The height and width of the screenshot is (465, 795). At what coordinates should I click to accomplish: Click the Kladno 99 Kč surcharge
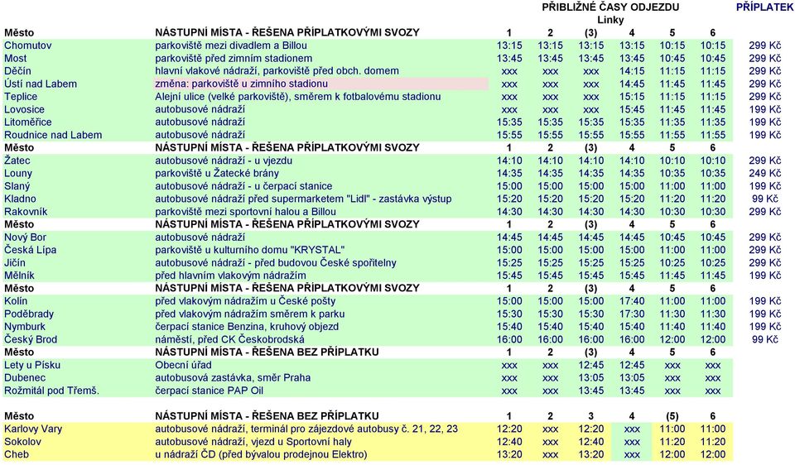coord(764,199)
